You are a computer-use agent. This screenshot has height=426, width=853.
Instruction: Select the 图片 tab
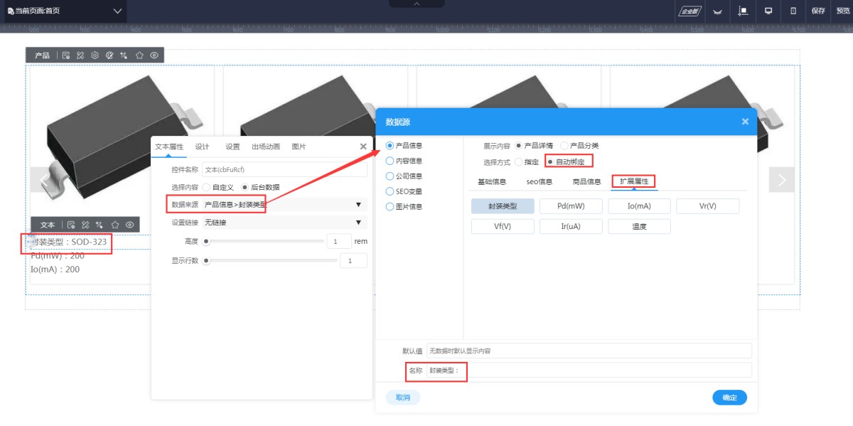(x=299, y=147)
